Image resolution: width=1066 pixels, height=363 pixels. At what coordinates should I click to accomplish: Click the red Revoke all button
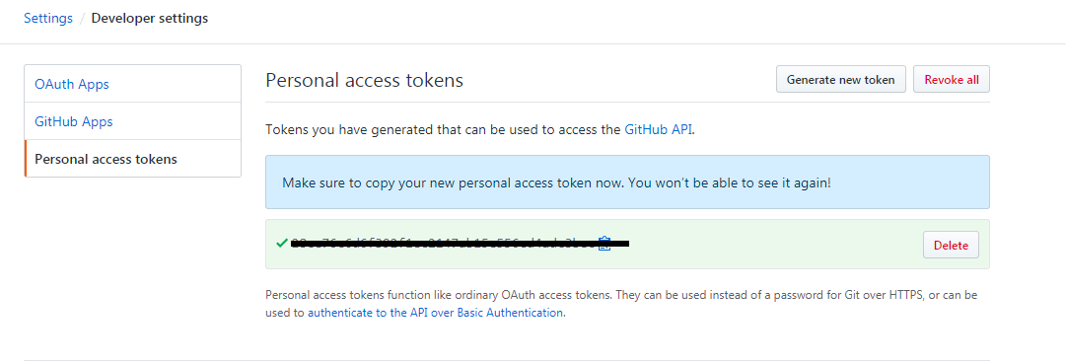pos(951,80)
